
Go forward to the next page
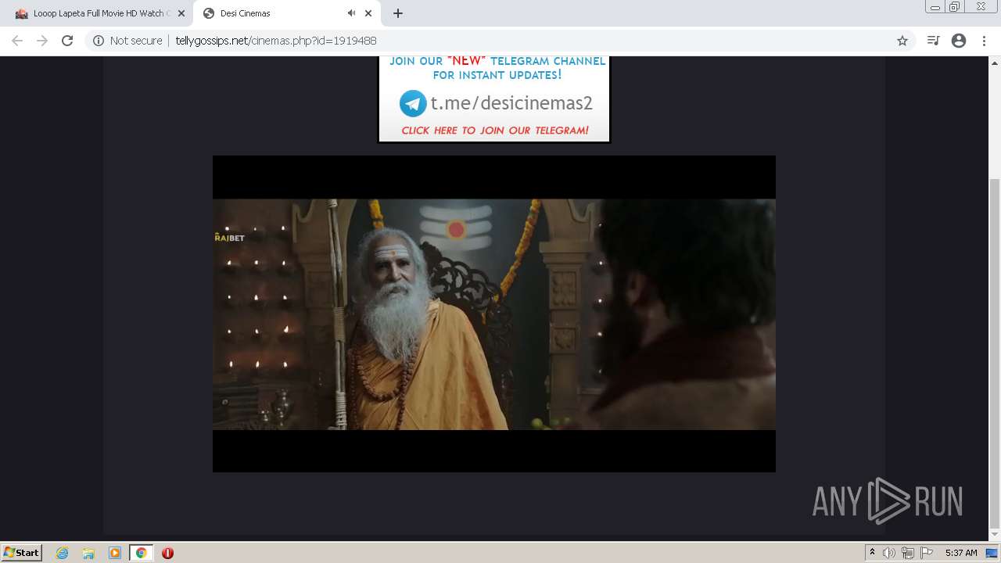pyautogui.click(x=42, y=41)
